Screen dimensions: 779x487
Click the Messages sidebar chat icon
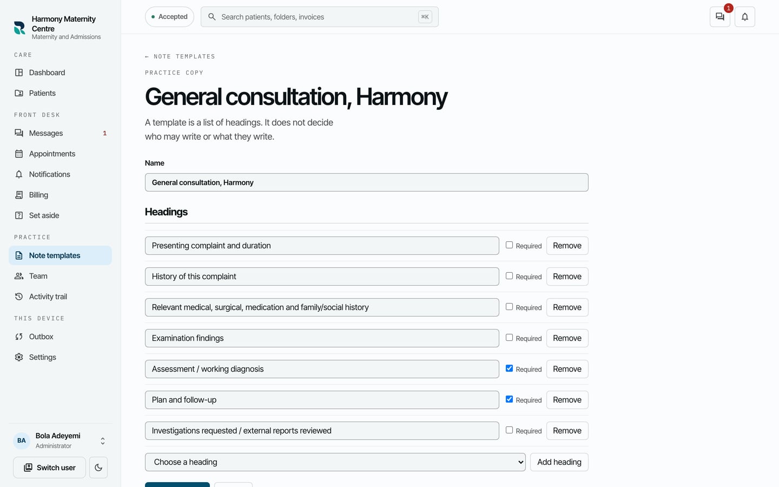[x=19, y=133]
